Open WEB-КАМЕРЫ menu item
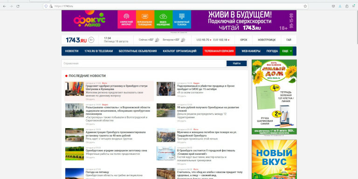This screenshot has height=179, width=358. click(x=251, y=51)
